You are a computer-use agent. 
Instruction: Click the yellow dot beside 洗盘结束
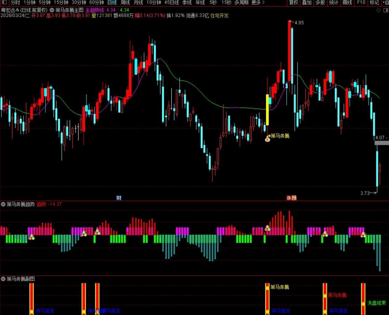363,304
